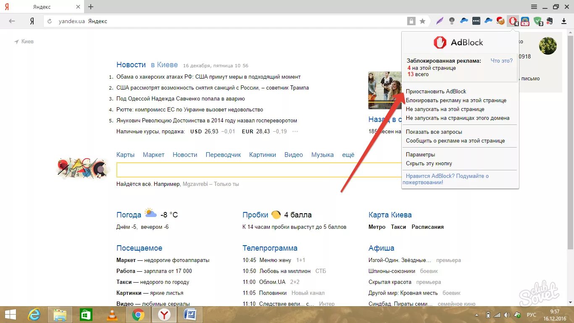Launch VLC media player from taskbar

(112, 315)
